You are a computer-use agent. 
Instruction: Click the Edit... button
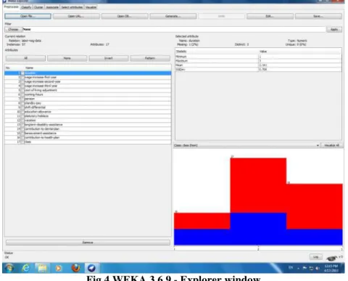pos(270,16)
